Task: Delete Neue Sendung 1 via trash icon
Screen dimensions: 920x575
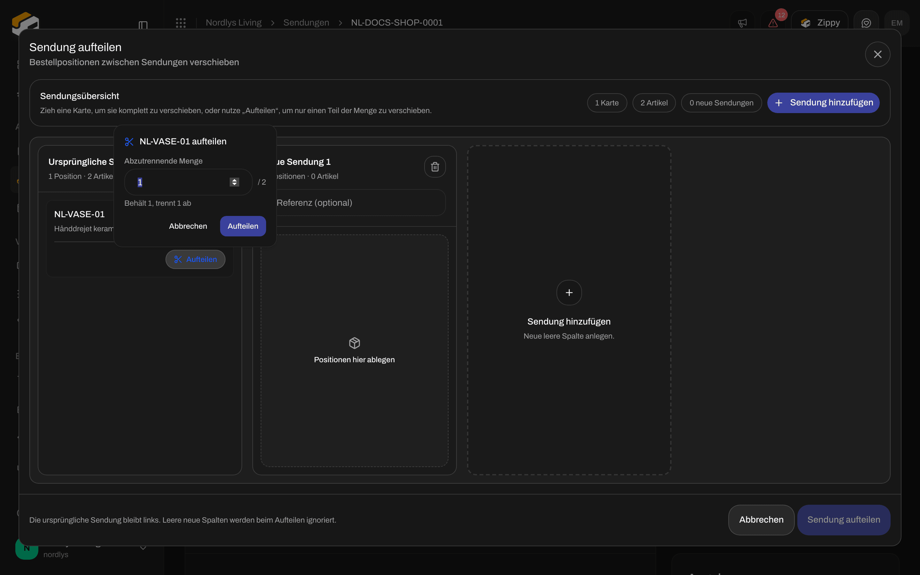Action: click(x=435, y=166)
